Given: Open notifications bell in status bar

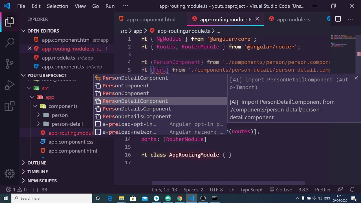Looking at the screenshot, I should click(352, 190).
